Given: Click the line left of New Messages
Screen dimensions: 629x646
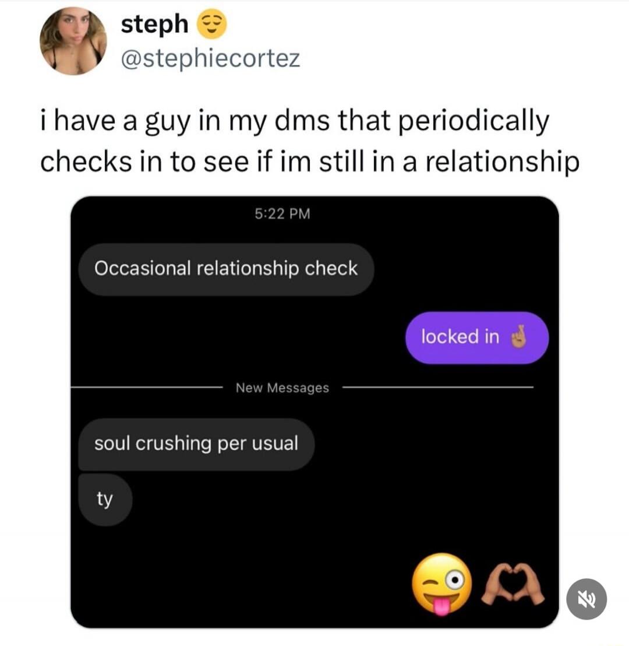Looking at the screenshot, I should click(x=147, y=387).
